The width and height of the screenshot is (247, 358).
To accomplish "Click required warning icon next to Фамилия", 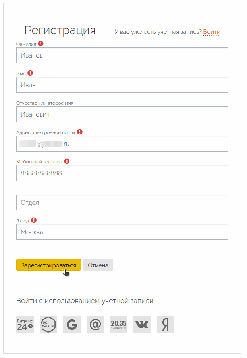I will click(x=41, y=44).
